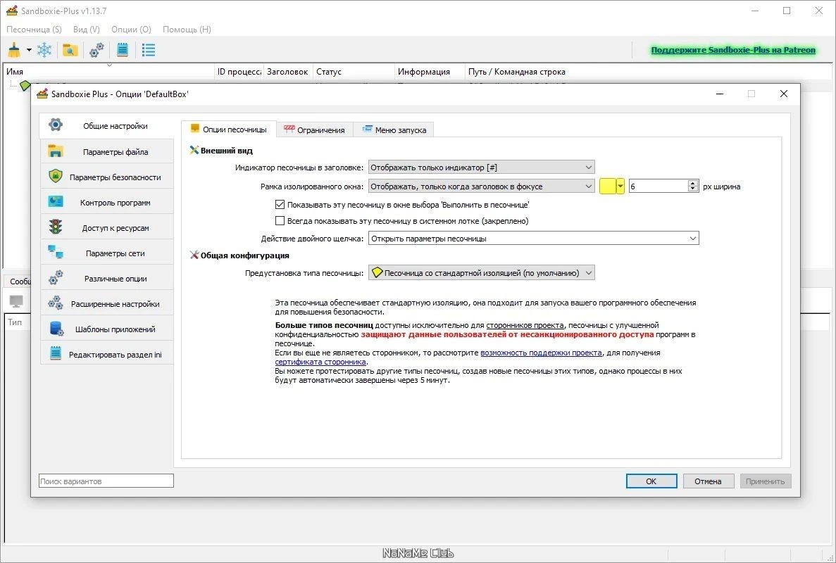This screenshot has height=563, width=836.
Task: Open global settings gears icon in toolbar
Action: [x=96, y=50]
